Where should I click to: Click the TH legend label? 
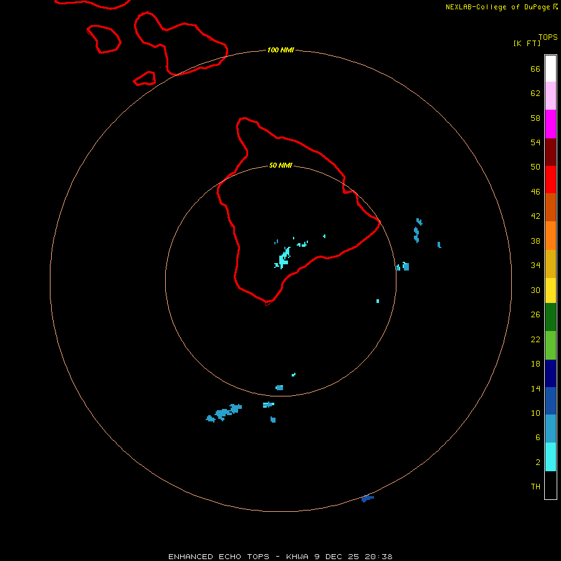pyautogui.click(x=535, y=487)
